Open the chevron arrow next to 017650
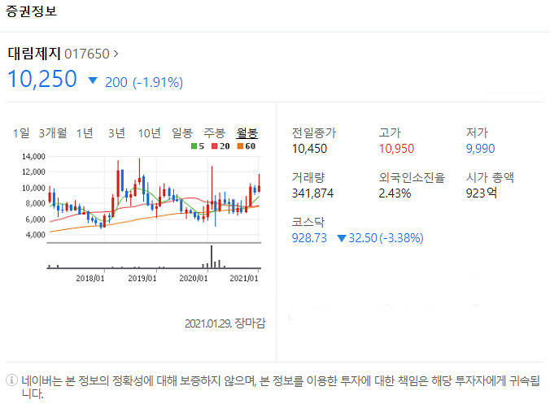The width and height of the screenshot is (550, 408). click(116, 54)
